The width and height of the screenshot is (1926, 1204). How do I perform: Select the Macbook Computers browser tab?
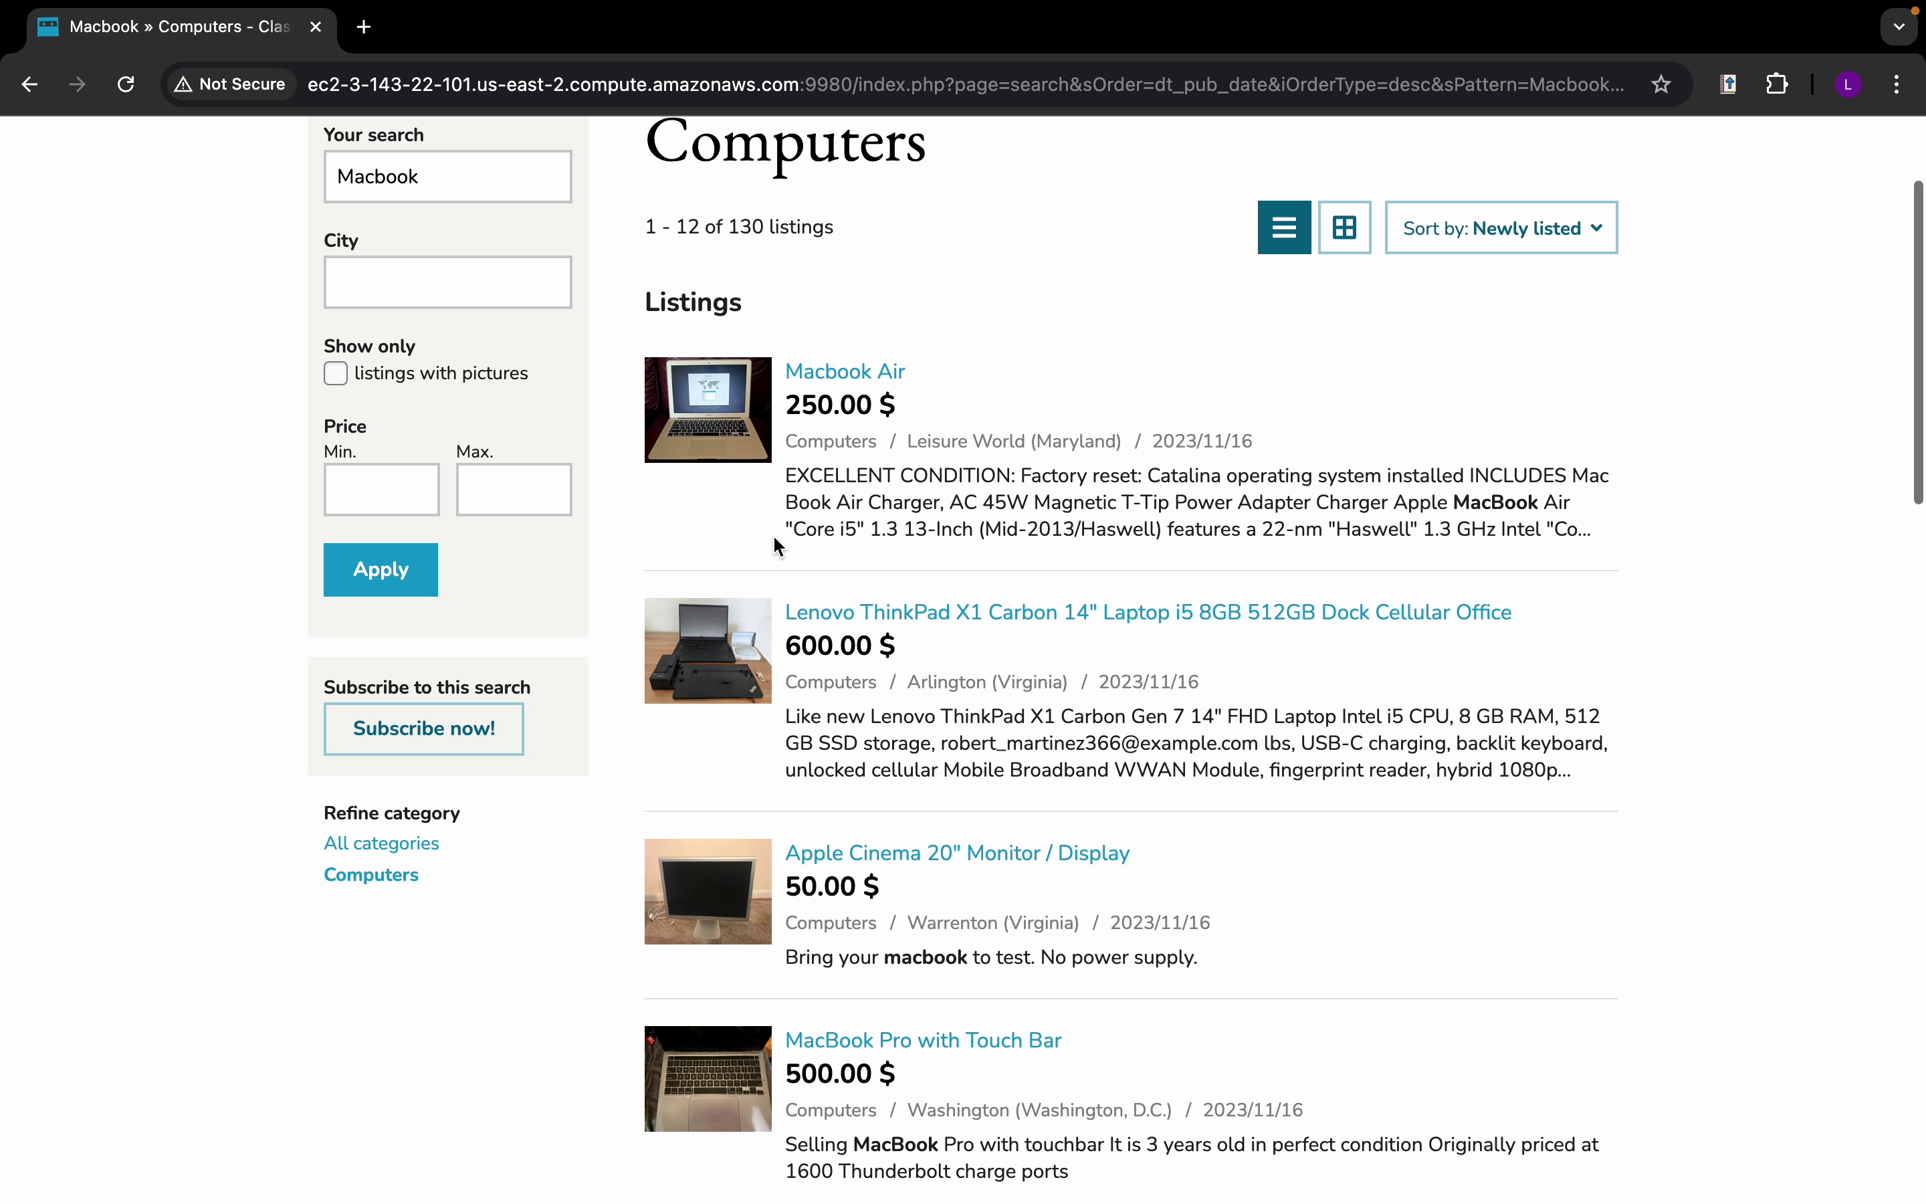coord(179,27)
